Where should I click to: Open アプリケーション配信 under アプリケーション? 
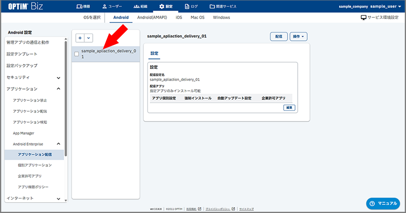point(30,111)
